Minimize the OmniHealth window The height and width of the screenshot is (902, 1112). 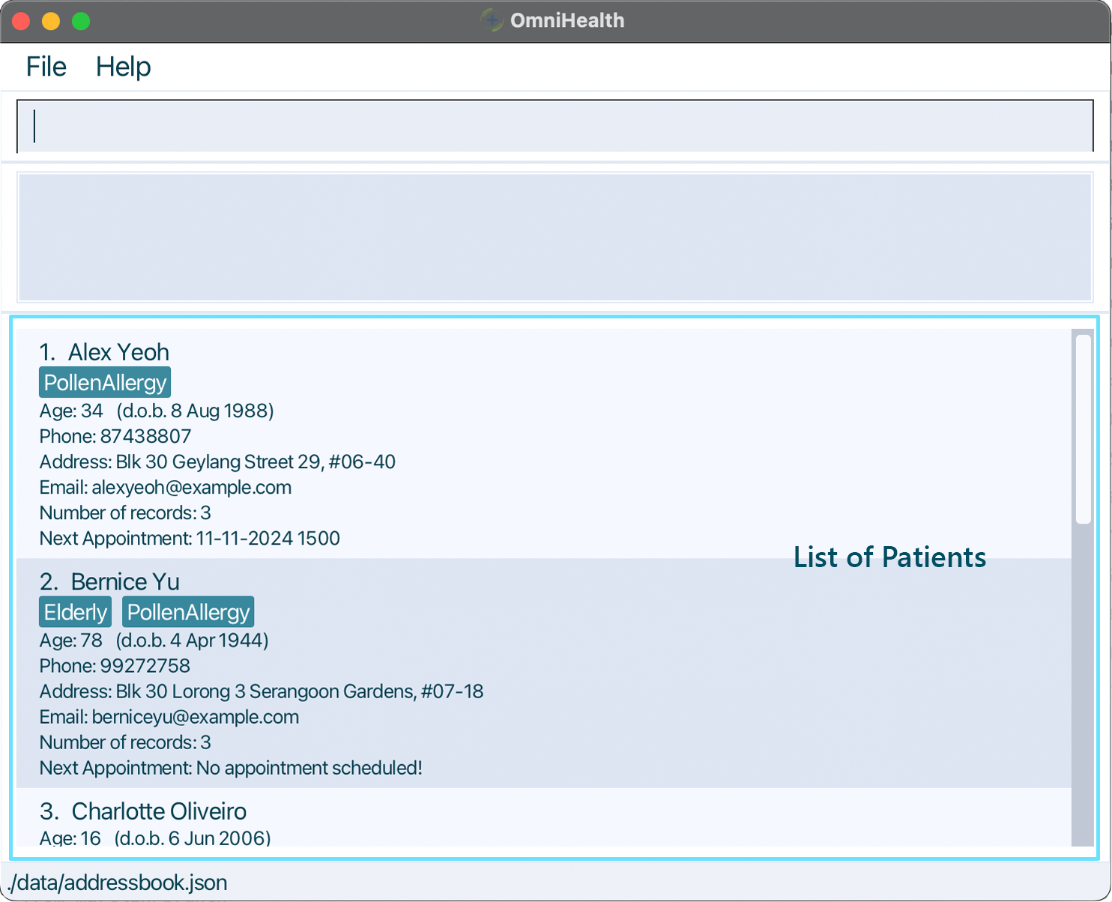coord(51,21)
